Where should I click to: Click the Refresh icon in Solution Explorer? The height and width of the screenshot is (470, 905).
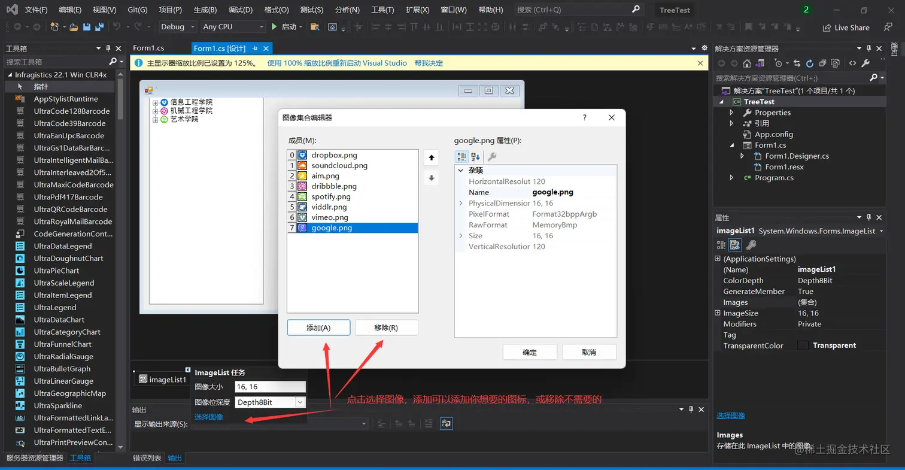coord(809,63)
